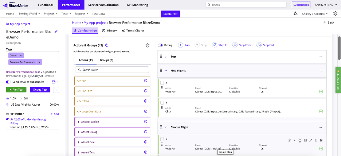The image size is (341, 156).
Task: Click the top-right account settings gear icon
Action: coord(335,13)
